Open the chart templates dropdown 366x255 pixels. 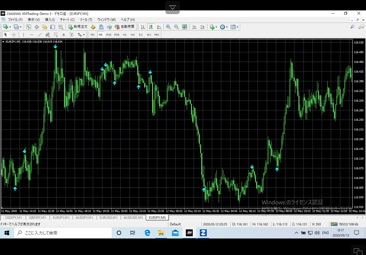click(234, 27)
